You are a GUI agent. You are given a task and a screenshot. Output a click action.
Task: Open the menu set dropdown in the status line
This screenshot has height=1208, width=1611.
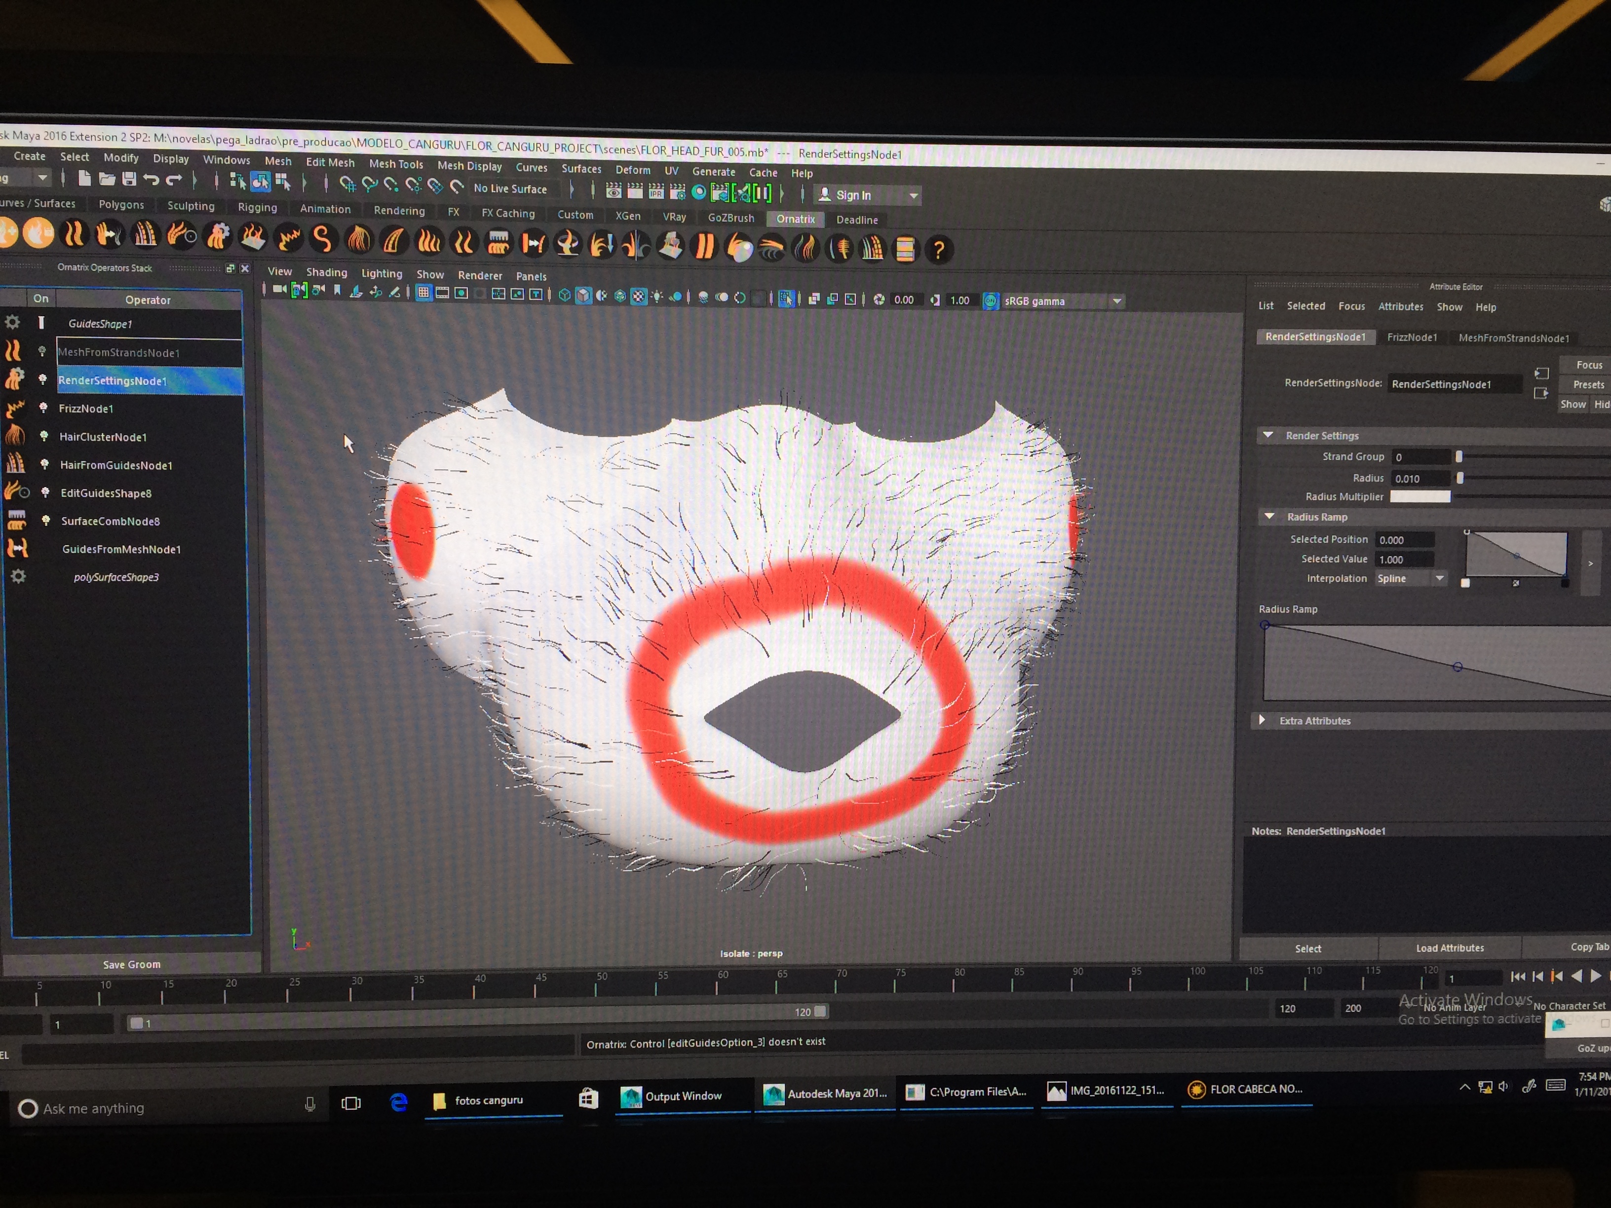42,177
